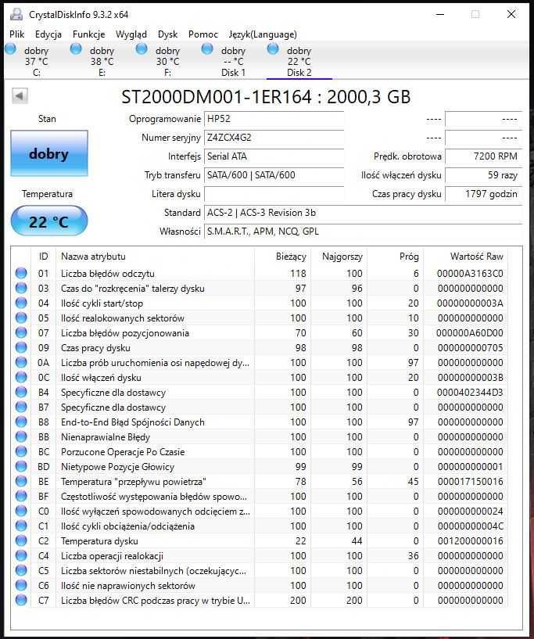Click the blue status orb for drive F:
The image size is (534, 639).
pos(142,49)
